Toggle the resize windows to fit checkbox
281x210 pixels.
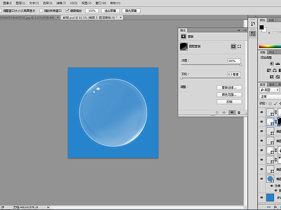click(1, 11)
